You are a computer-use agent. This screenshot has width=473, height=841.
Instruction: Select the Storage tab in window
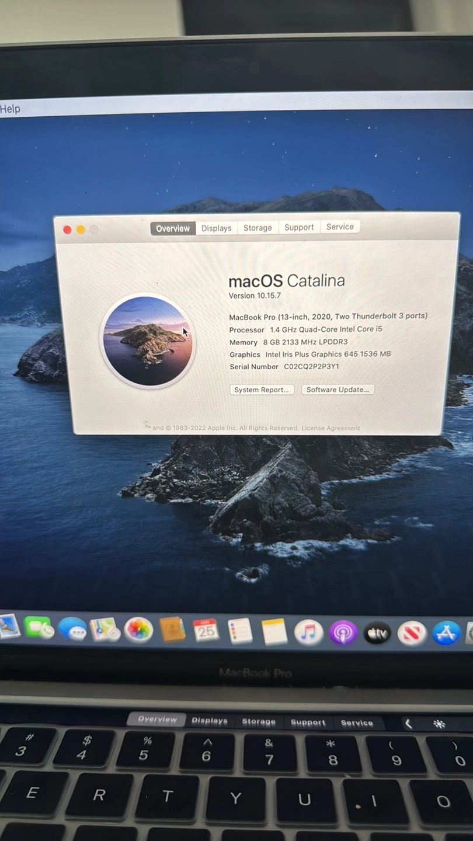(x=258, y=228)
